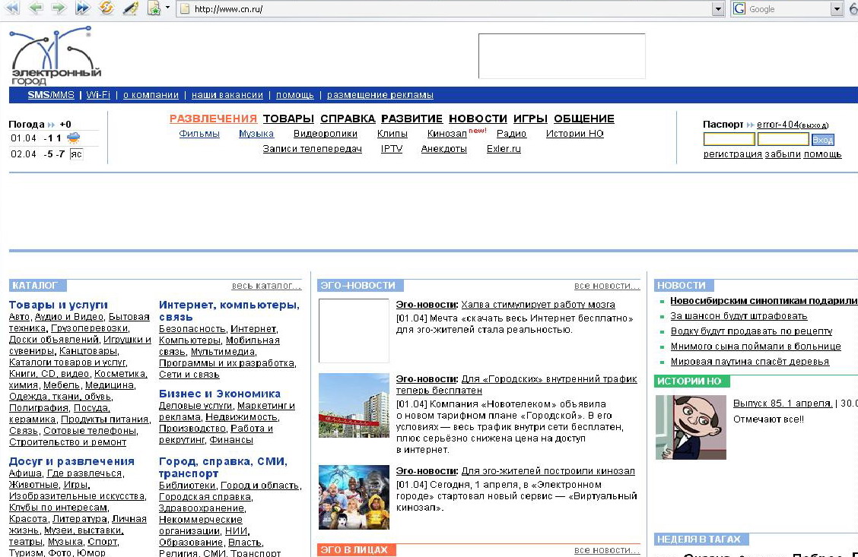Click the Google search engine icon
858x557 pixels.
point(739,9)
